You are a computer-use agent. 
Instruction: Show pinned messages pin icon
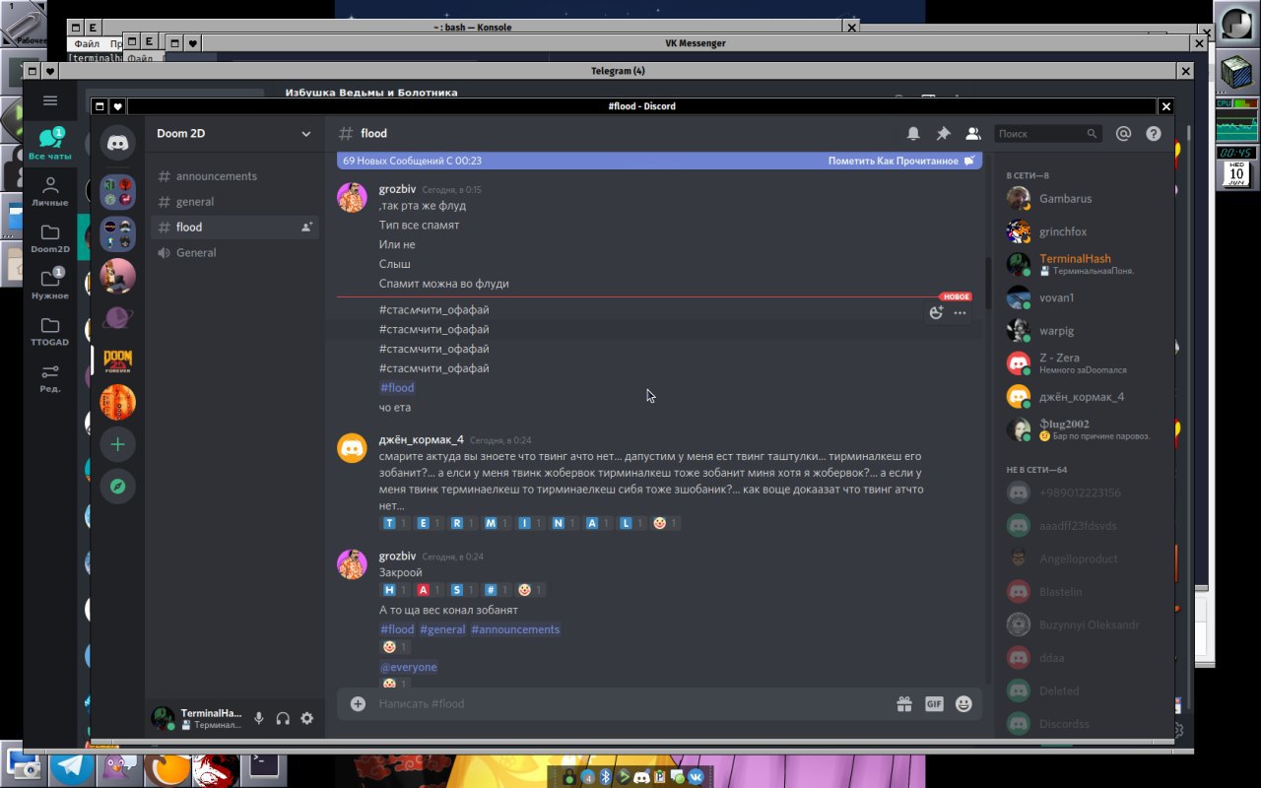pyautogui.click(x=943, y=134)
